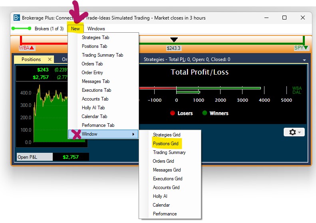Open the gear settings dropdown button
316x223 pixels.
[x=294, y=132]
